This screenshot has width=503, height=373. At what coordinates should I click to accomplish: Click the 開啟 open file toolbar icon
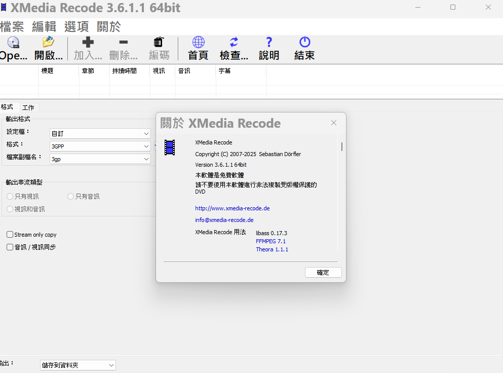49,49
